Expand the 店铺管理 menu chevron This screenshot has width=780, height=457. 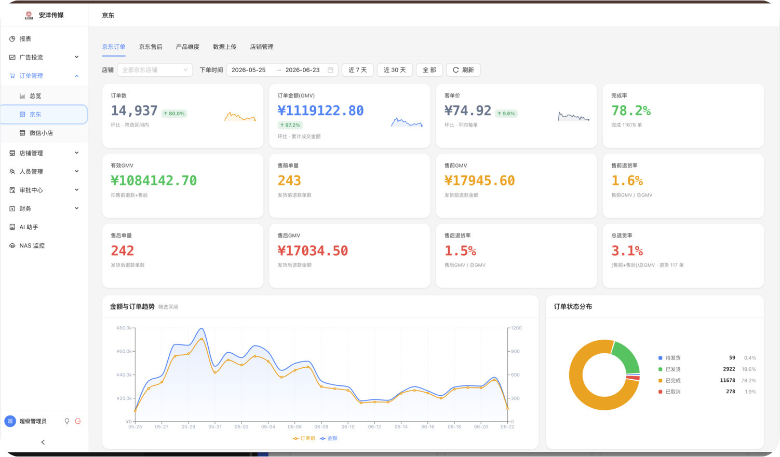pyautogui.click(x=77, y=153)
